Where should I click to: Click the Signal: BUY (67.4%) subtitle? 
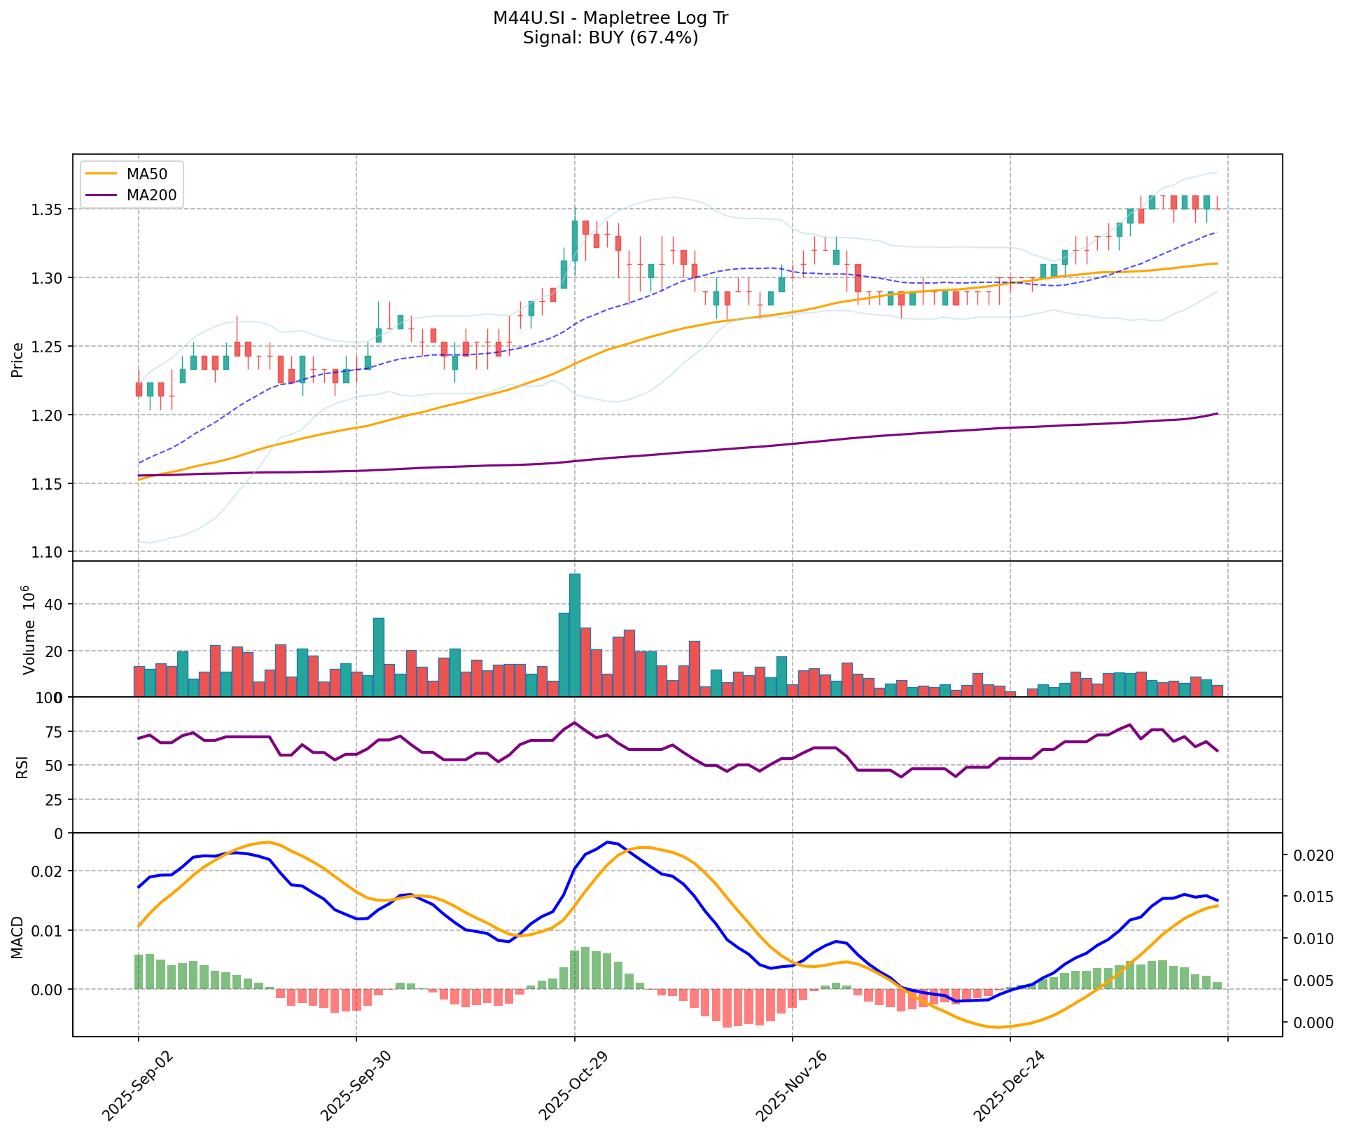611,38
